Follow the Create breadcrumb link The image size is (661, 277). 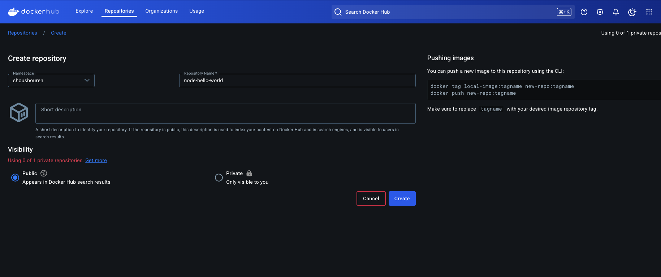point(59,33)
